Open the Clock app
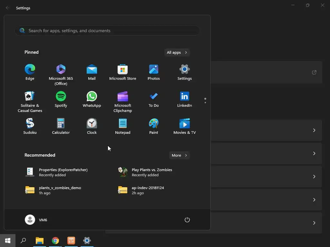The image size is (330, 247). click(92, 126)
